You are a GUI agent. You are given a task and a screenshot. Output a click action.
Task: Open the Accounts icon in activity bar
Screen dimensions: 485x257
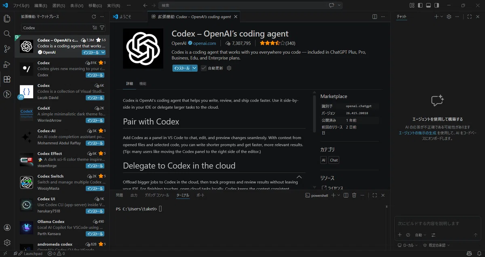[x=7, y=228]
